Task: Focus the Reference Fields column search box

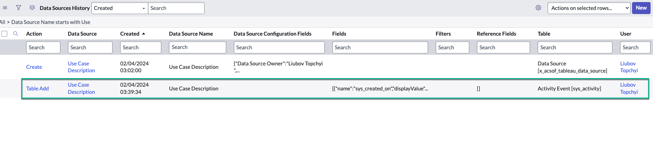Action: (x=503, y=47)
